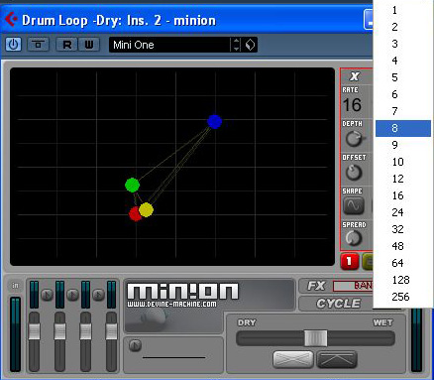Choose 32 from the rate list

(x=397, y=229)
